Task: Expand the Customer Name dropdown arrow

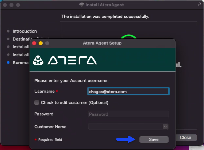Action: [165, 127]
